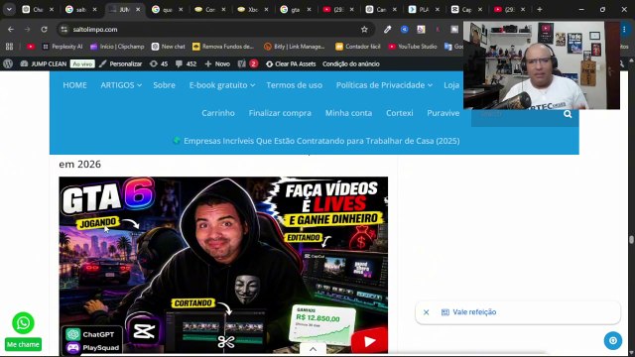Open Perplexity AI bookmark
Screen dimensions: 635x357
click(x=63, y=47)
